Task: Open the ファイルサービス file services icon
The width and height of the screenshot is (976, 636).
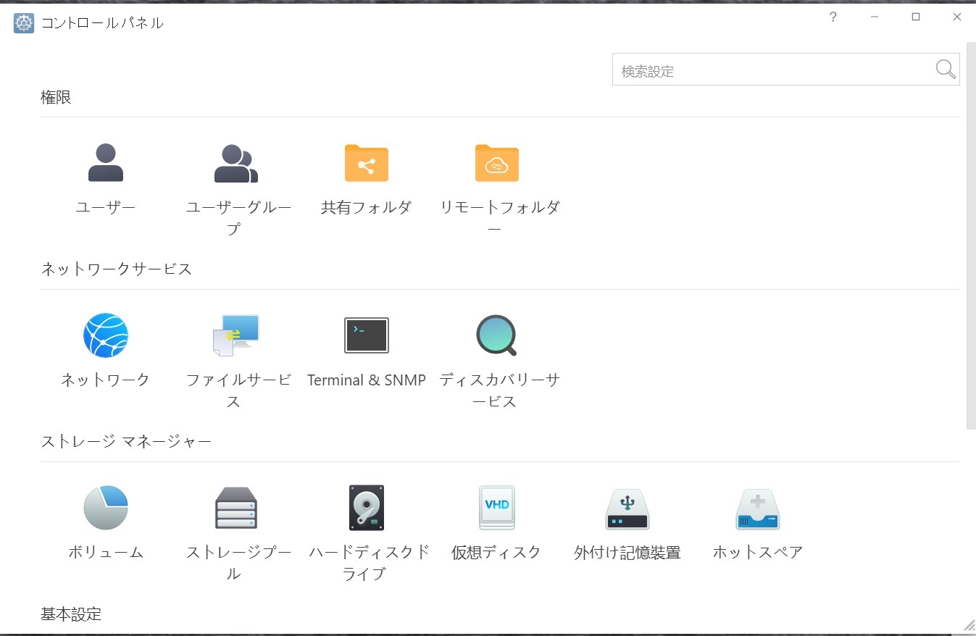Action: 236,335
